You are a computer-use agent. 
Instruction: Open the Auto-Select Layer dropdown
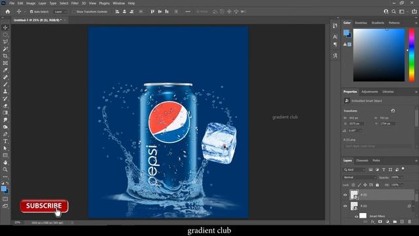(x=60, y=12)
